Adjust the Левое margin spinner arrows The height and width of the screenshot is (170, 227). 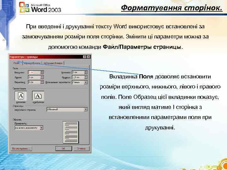pyautogui.click(x=42, y=77)
